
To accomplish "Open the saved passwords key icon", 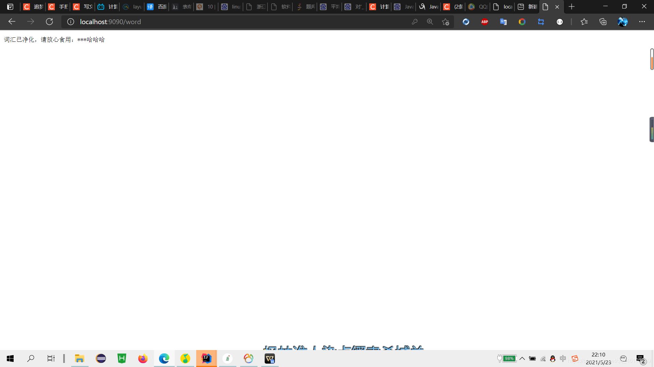I will [415, 22].
